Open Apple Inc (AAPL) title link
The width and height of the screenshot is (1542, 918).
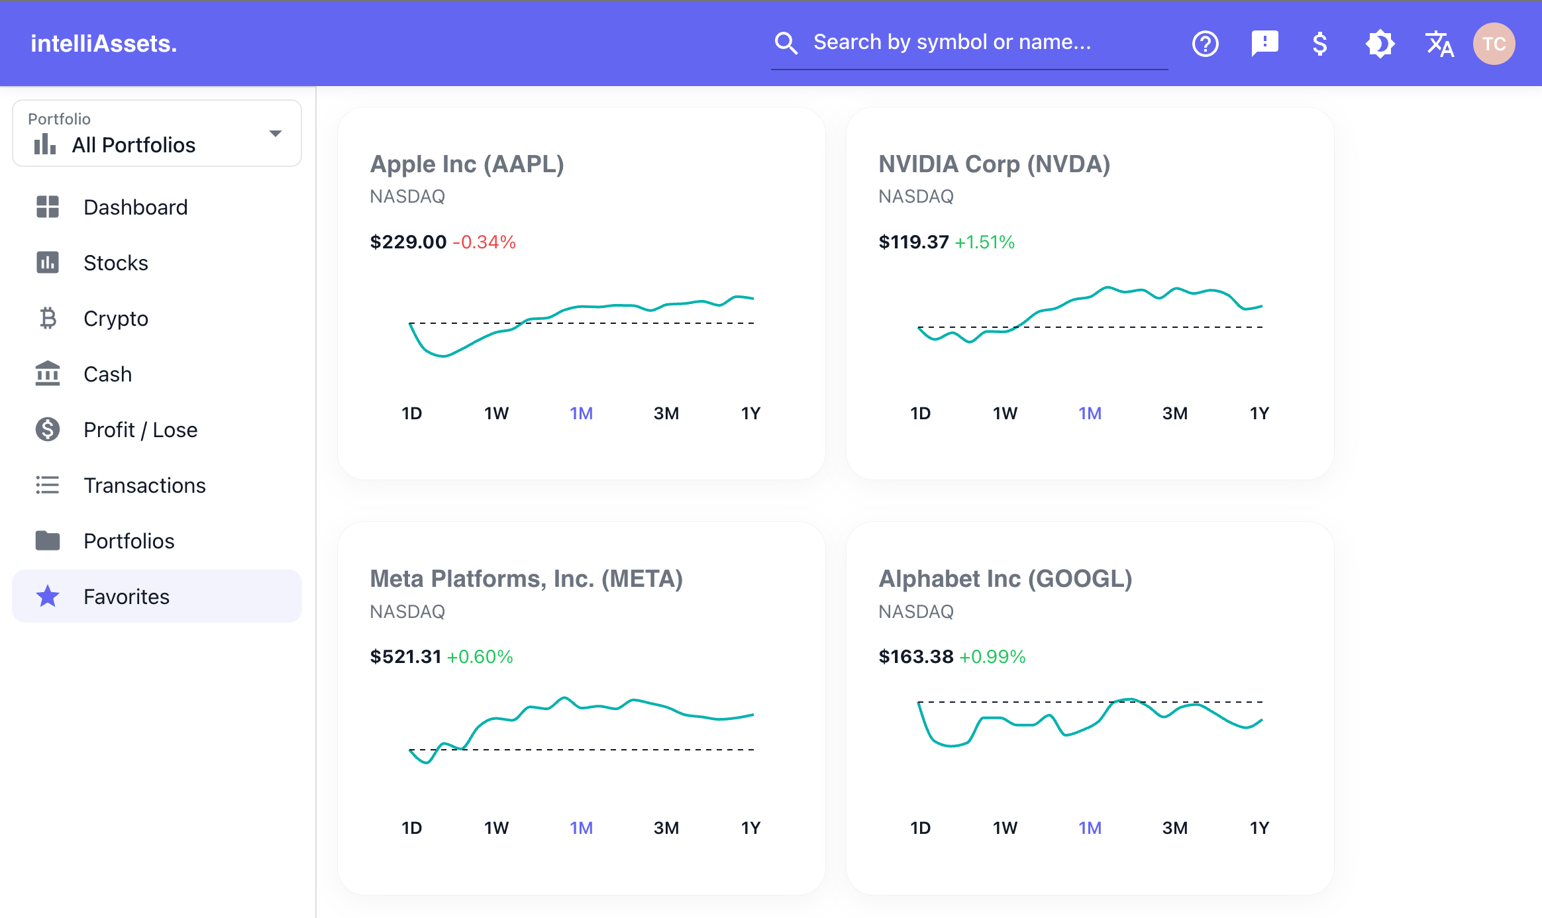tap(467, 164)
